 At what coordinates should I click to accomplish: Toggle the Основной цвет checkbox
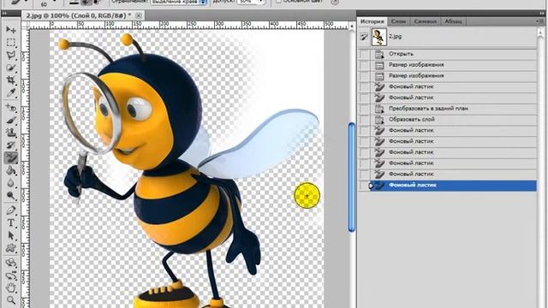(278, 2)
